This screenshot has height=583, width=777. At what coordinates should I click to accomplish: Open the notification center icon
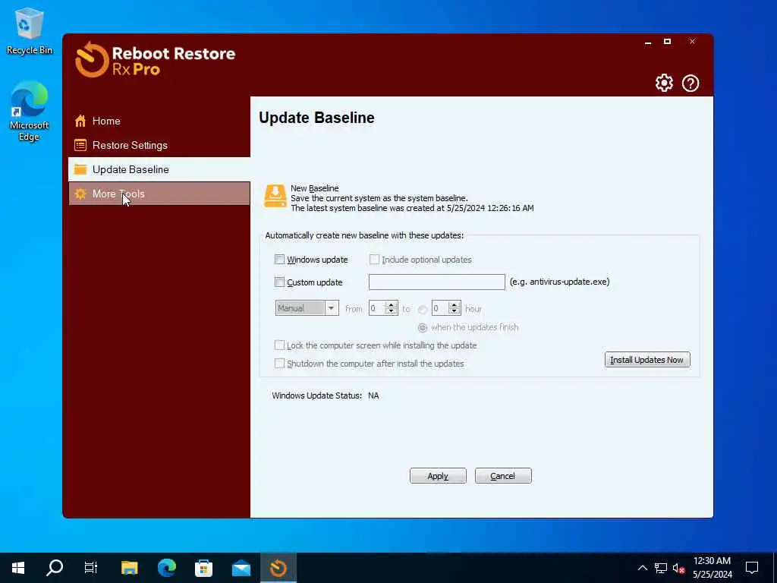(x=752, y=568)
